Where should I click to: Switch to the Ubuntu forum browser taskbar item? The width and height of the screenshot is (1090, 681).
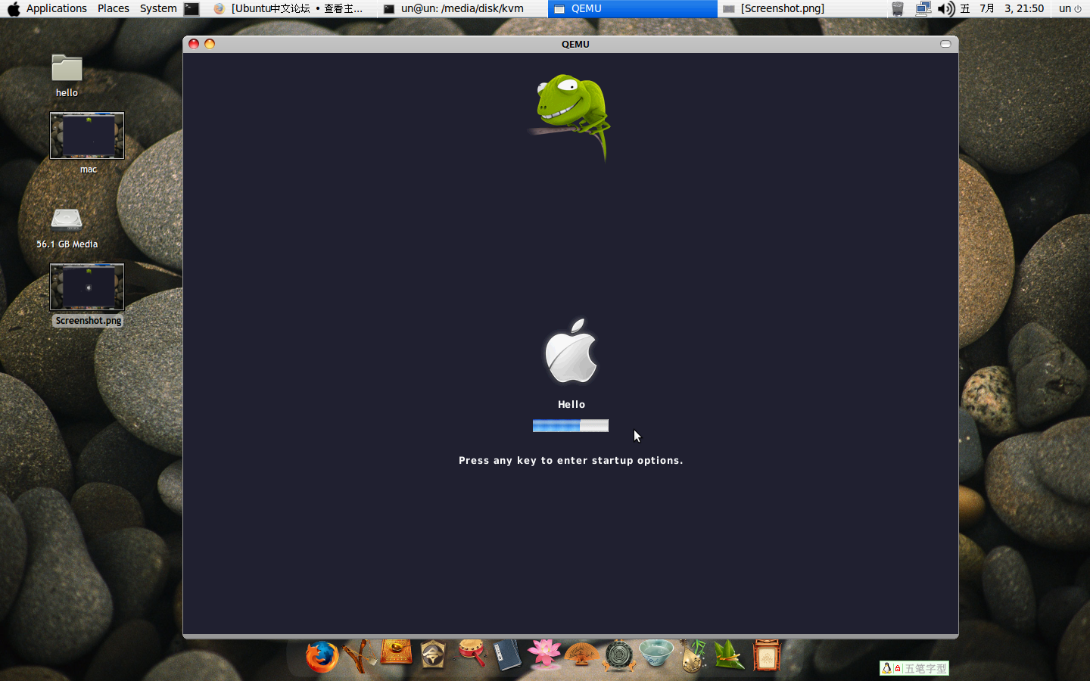click(291, 8)
